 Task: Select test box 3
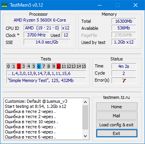[24, 66]
